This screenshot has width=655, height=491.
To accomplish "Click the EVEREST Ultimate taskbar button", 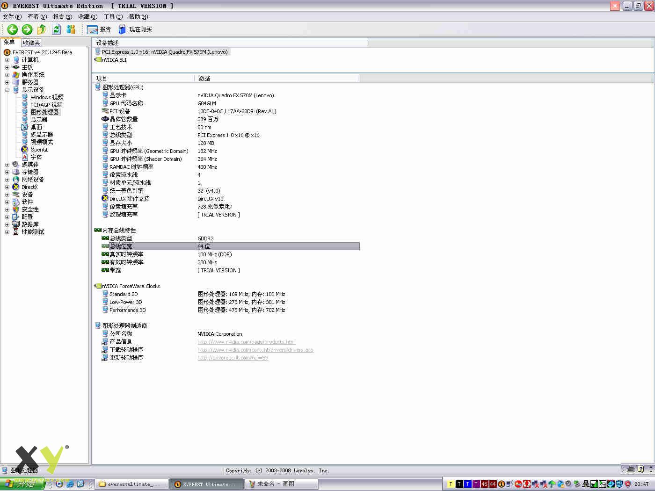I will coord(206,484).
